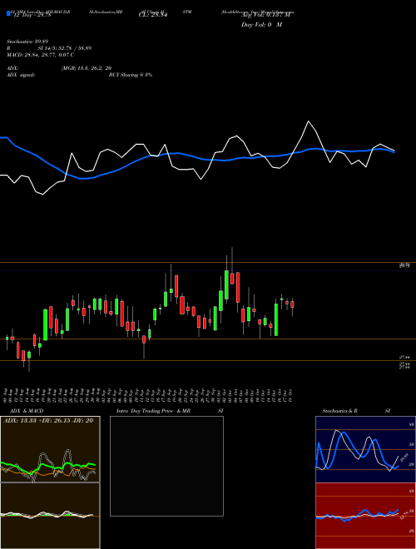Click the tall red candle after the peak
The image size is (416, 549).
(238, 288)
